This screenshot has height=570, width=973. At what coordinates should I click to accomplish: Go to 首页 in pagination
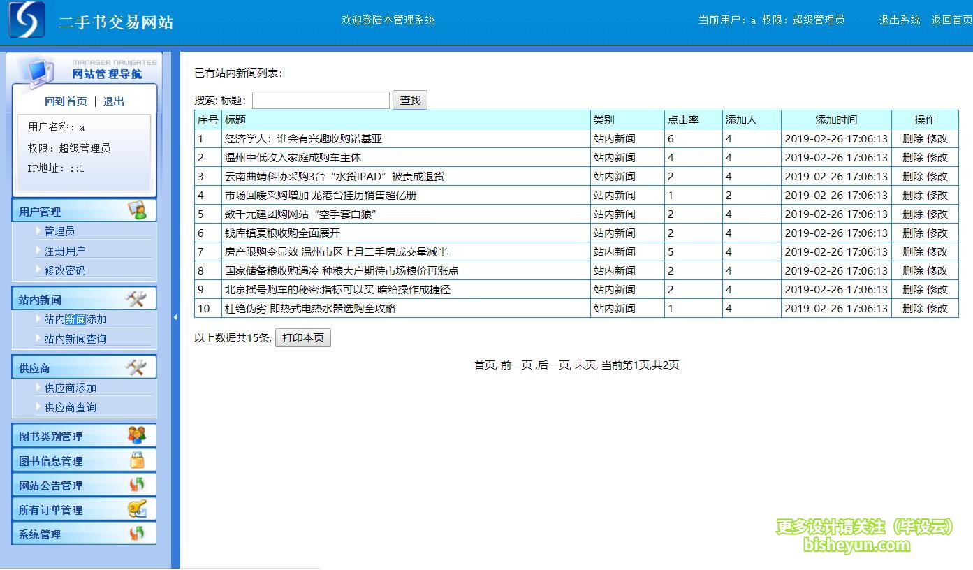485,365
